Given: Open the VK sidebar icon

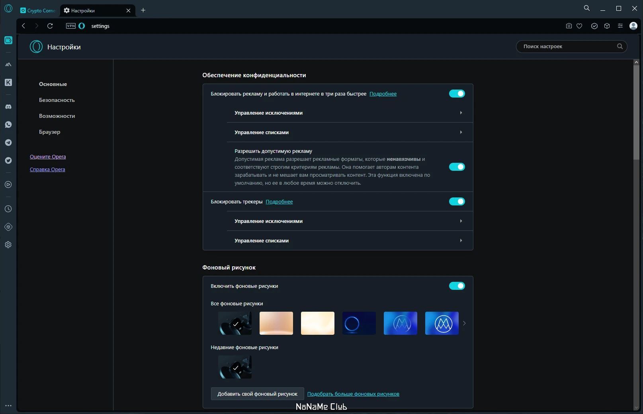Looking at the screenshot, I should coord(8,82).
